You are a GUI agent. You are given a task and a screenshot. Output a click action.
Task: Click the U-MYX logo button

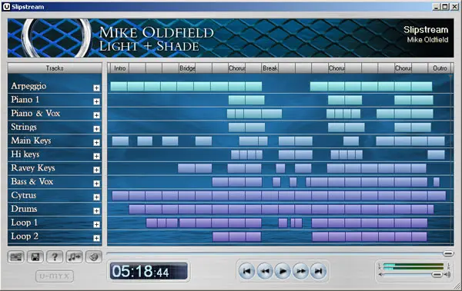55,276
